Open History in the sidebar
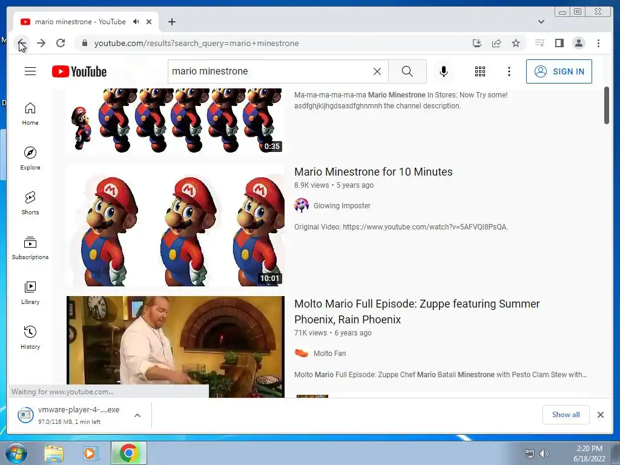 click(30, 337)
